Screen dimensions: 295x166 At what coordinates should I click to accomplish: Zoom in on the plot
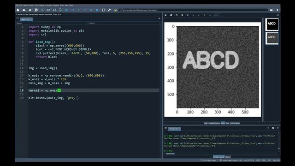(204, 15)
